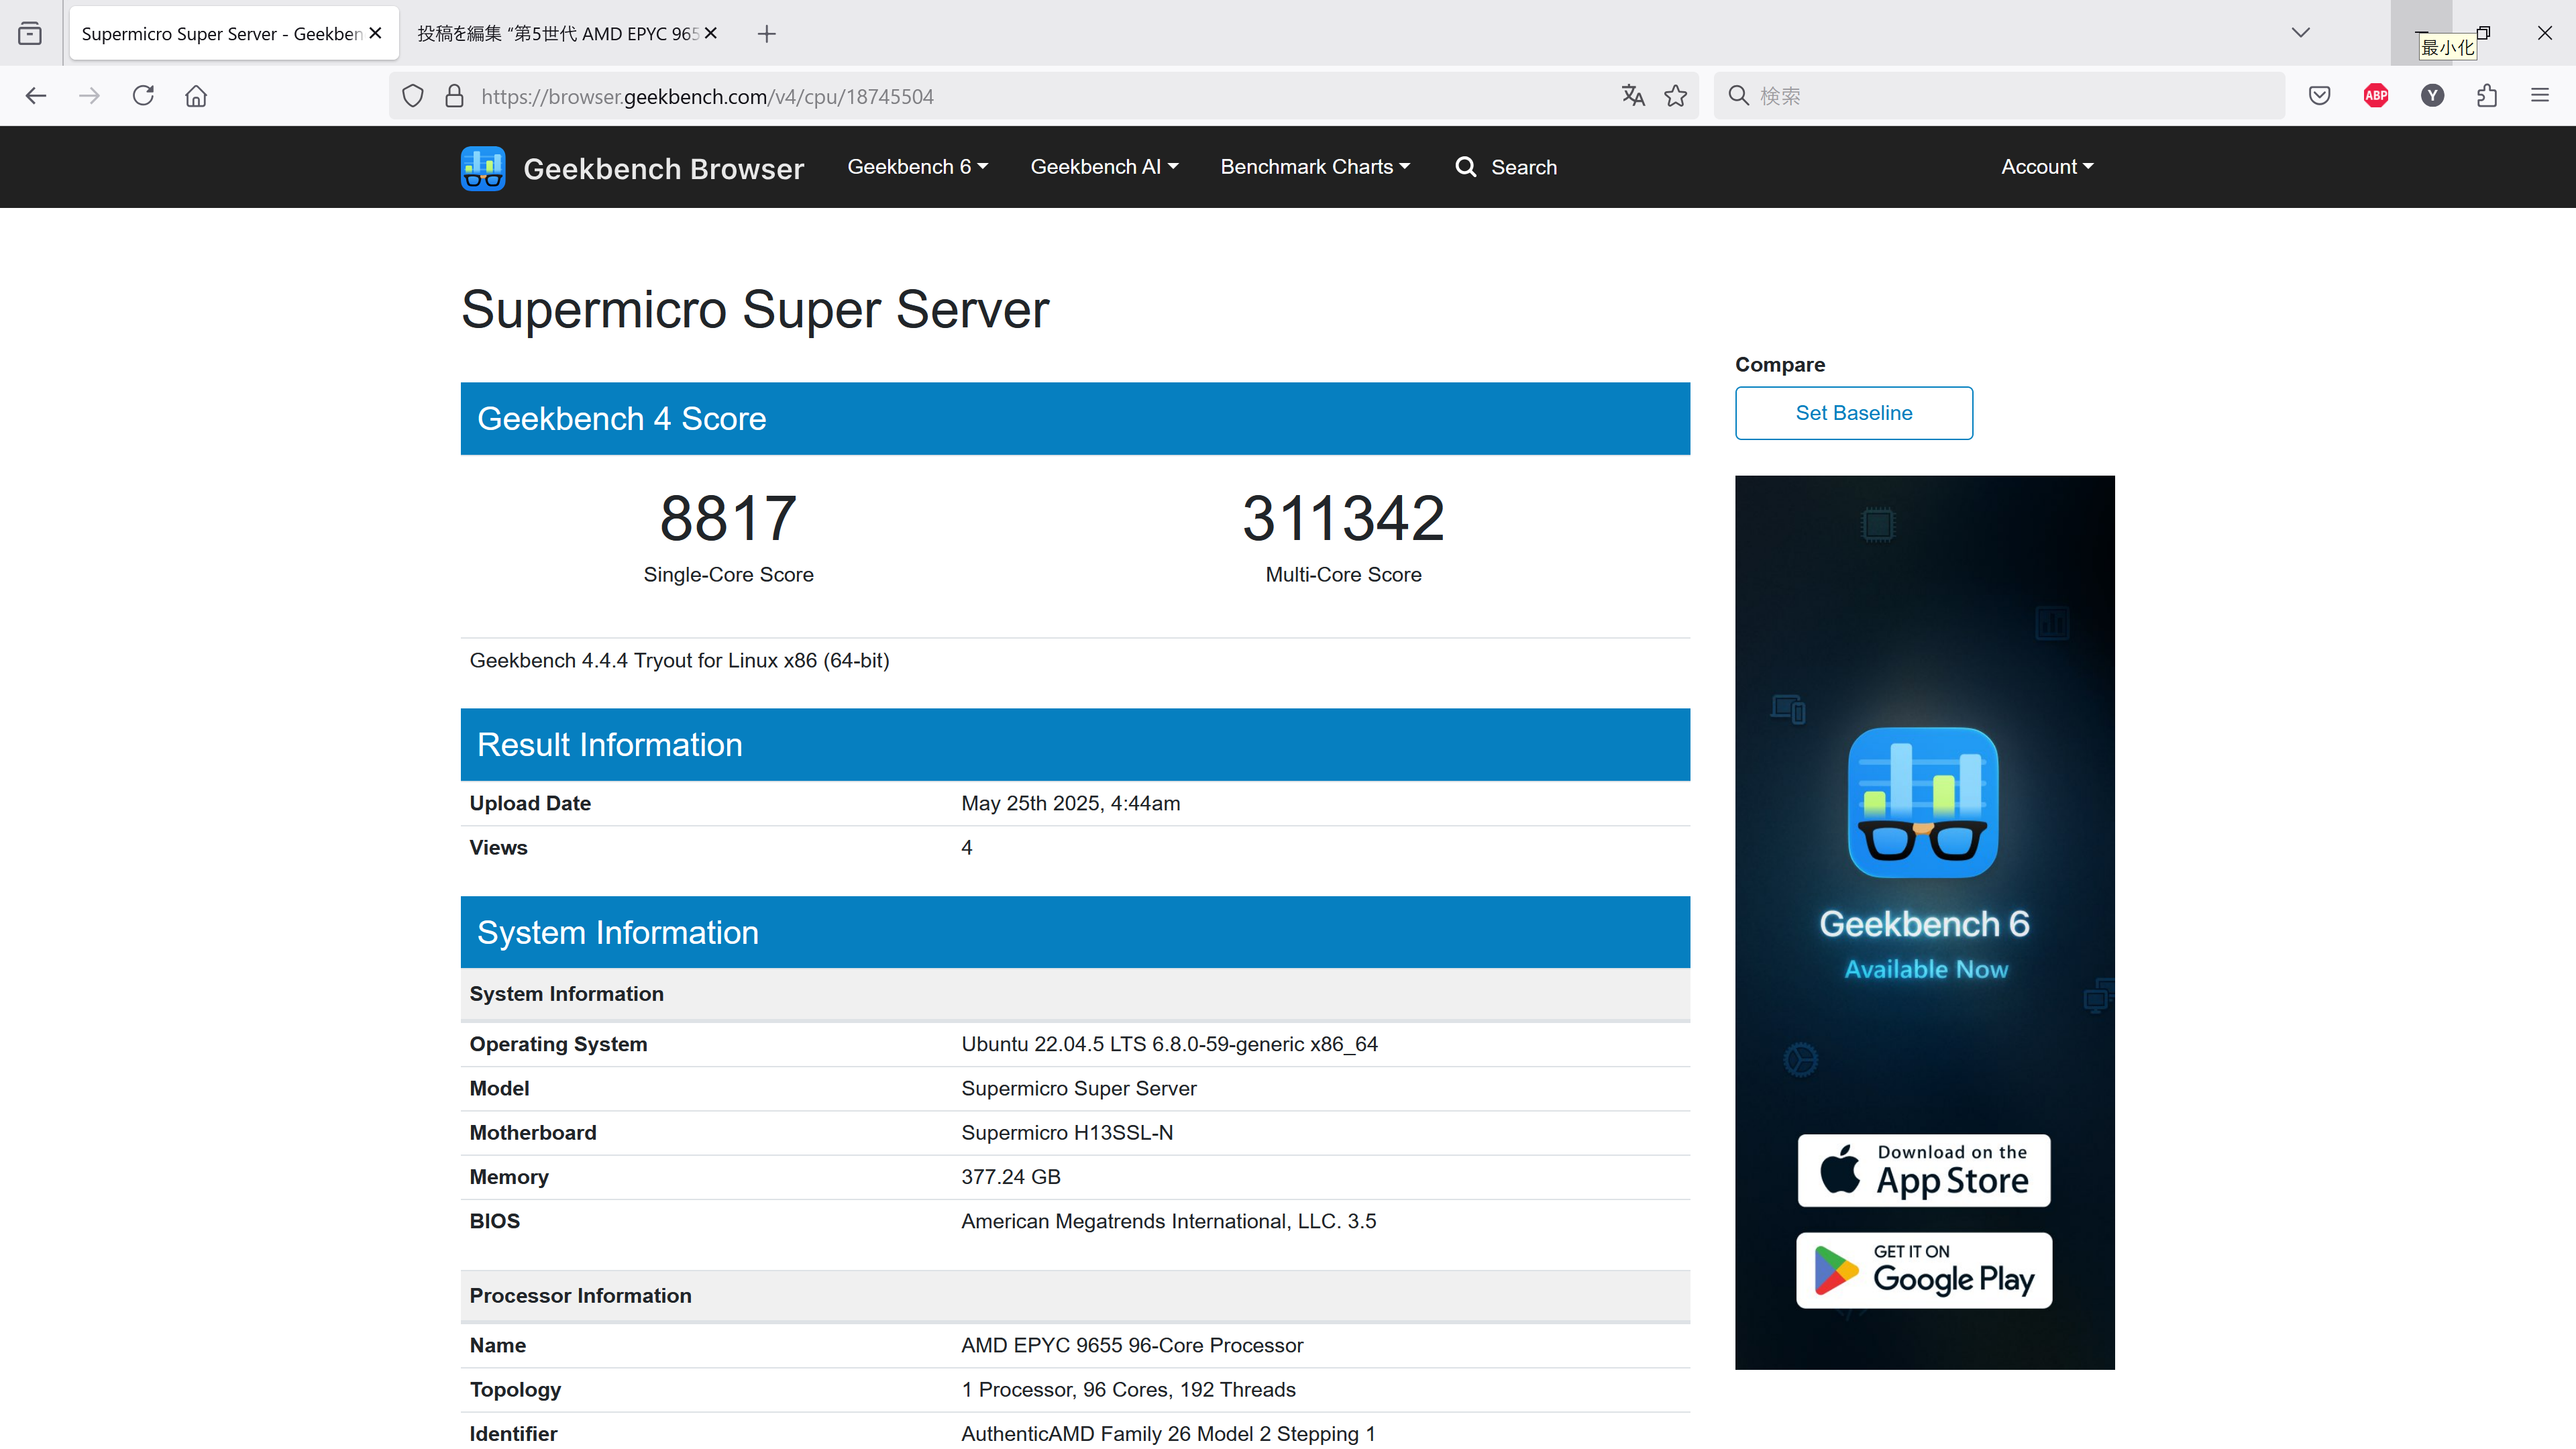Click the Download on the App Store badge

pos(1923,1170)
